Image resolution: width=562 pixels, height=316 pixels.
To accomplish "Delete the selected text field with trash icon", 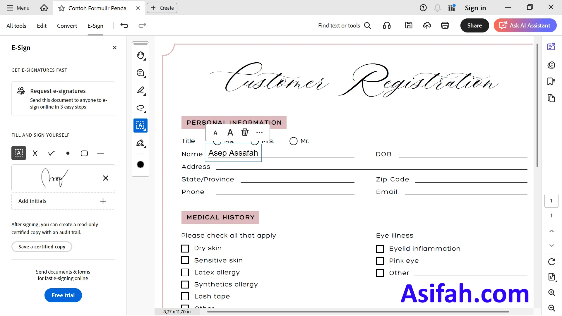I will pyautogui.click(x=245, y=132).
